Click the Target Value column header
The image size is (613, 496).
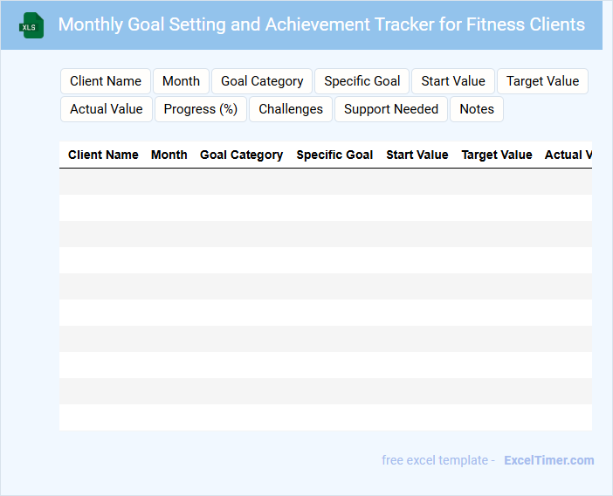tap(497, 155)
